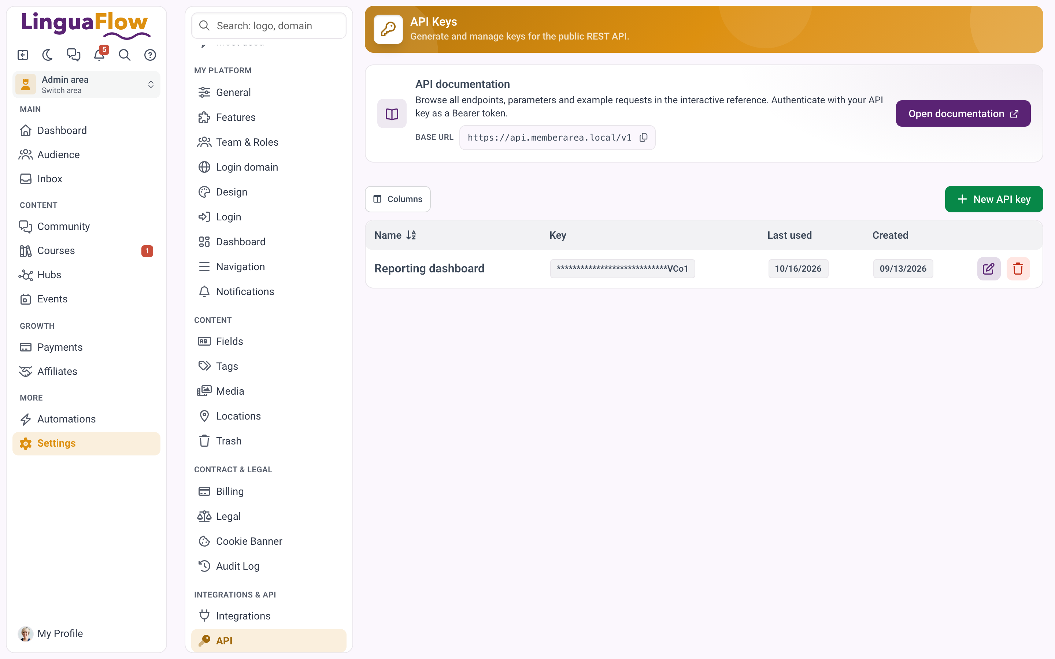Open the chat messages icon
The image size is (1055, 659).
pyautogui.click(x=73, y=55)
